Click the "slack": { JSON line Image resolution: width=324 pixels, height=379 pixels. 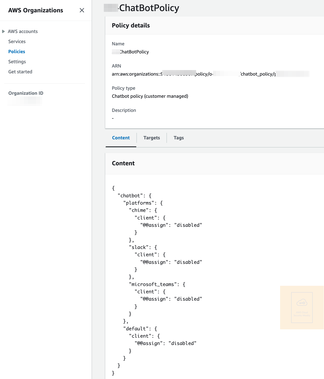(x=143, y=247)
